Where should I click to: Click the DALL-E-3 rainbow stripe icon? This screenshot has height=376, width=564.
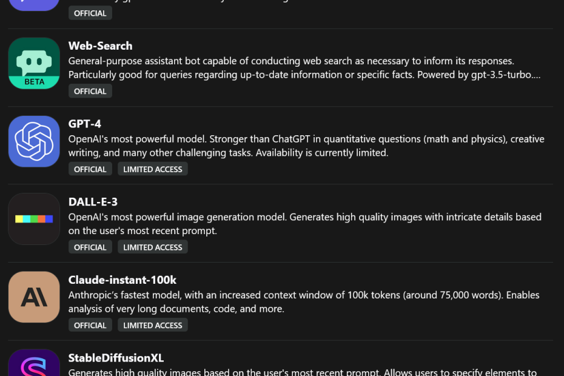point(34,219)
